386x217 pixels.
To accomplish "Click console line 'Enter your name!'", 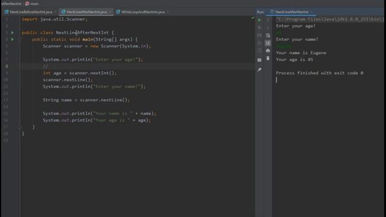I will pyautogui.click(x=297, y=39).
